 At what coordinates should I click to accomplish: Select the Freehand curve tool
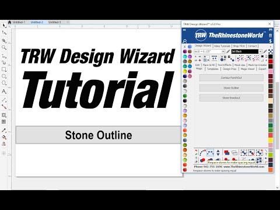coord(4,56)
